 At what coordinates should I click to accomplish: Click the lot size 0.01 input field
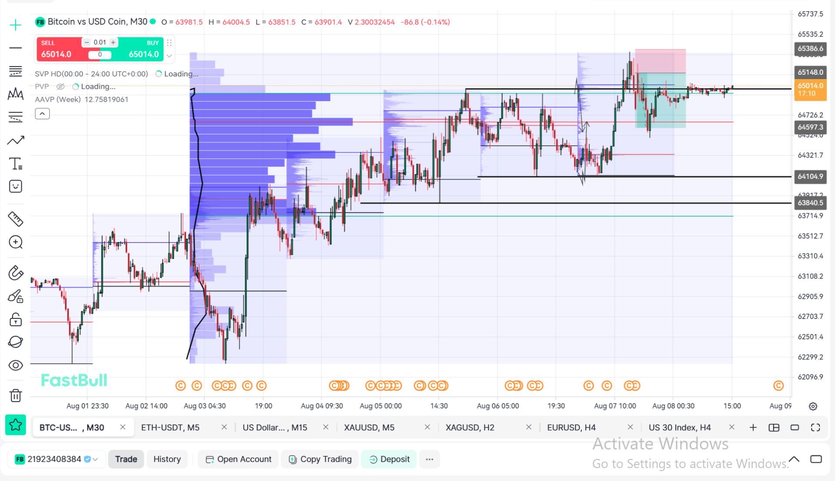pos(100,42)
